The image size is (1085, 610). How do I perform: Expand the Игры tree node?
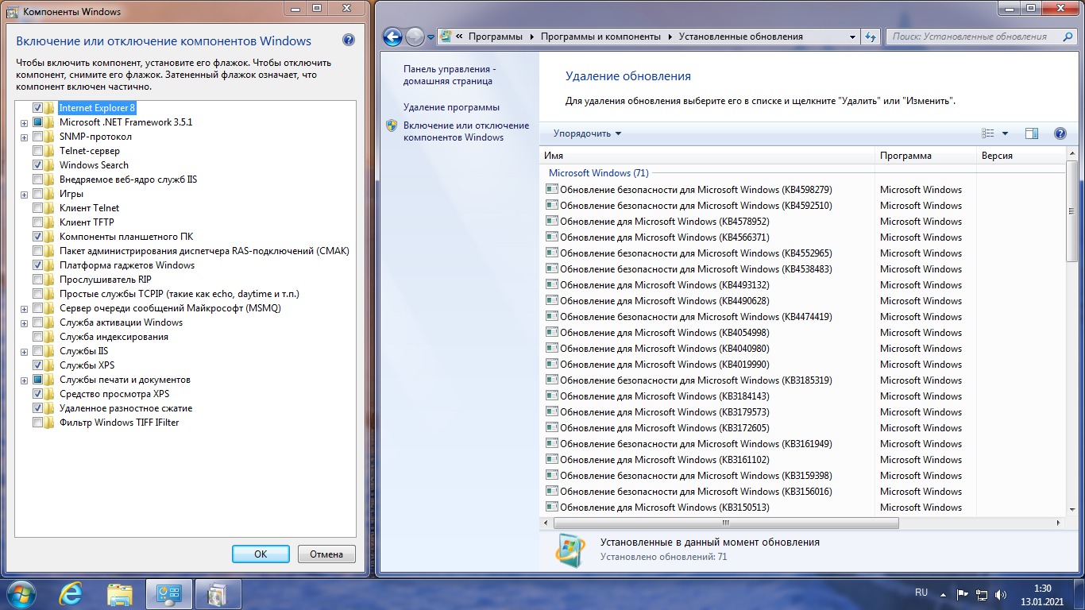pos(25,195)
